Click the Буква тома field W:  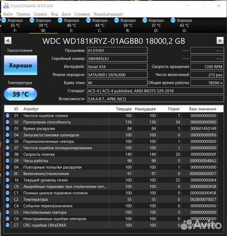[x=117, y=83]
